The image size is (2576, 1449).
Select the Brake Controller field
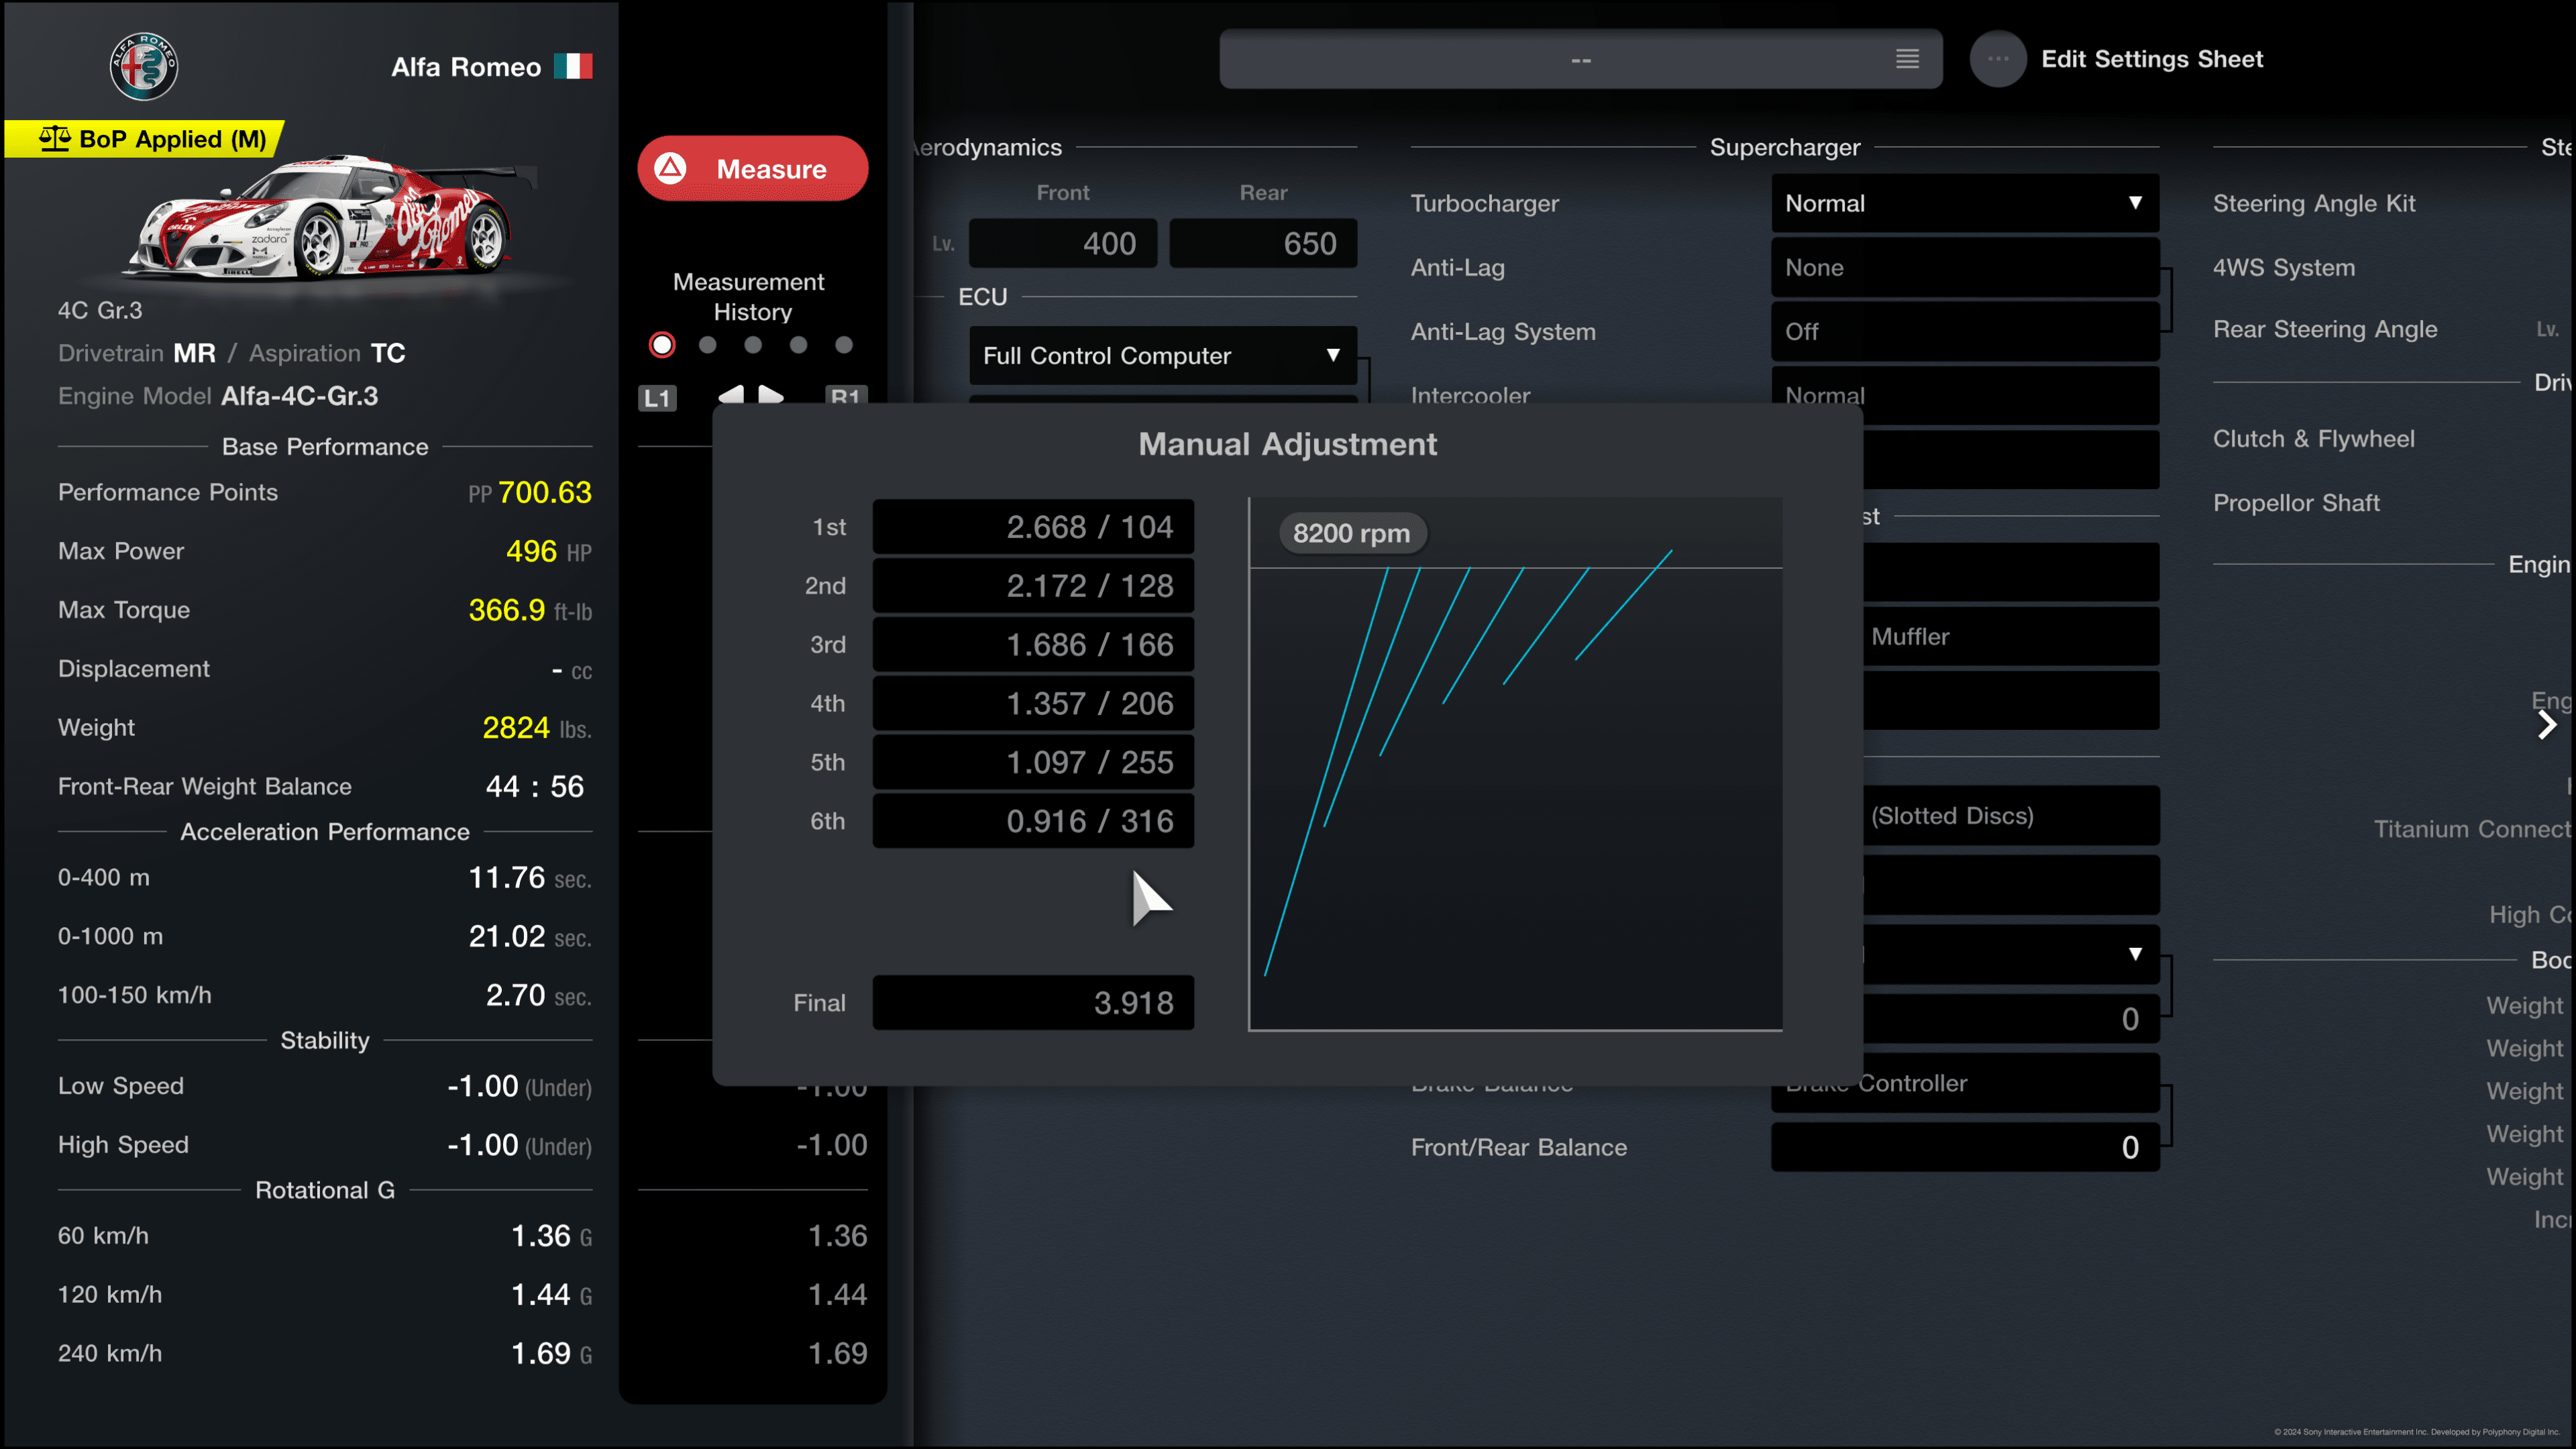click(1965, 1084)
